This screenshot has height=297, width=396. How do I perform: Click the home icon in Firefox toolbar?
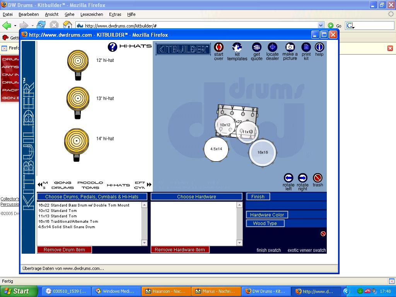tap(67, 25)
